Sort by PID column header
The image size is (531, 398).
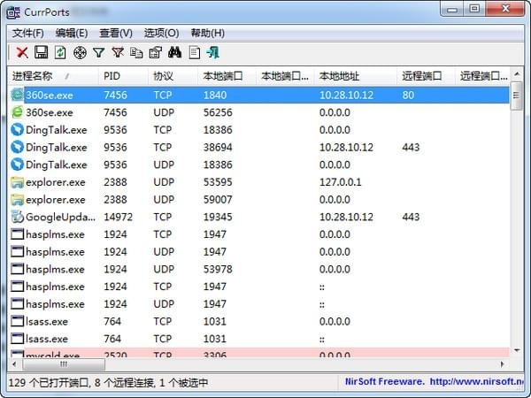click(123, 76)
